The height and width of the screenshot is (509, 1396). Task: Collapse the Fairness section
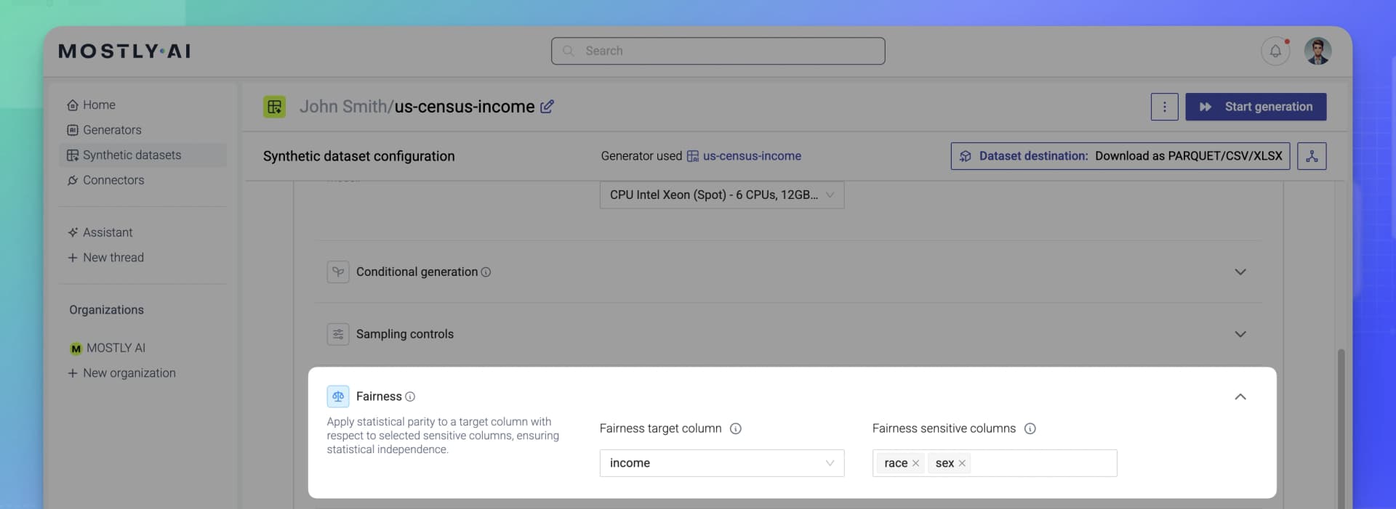(1240, 396)
